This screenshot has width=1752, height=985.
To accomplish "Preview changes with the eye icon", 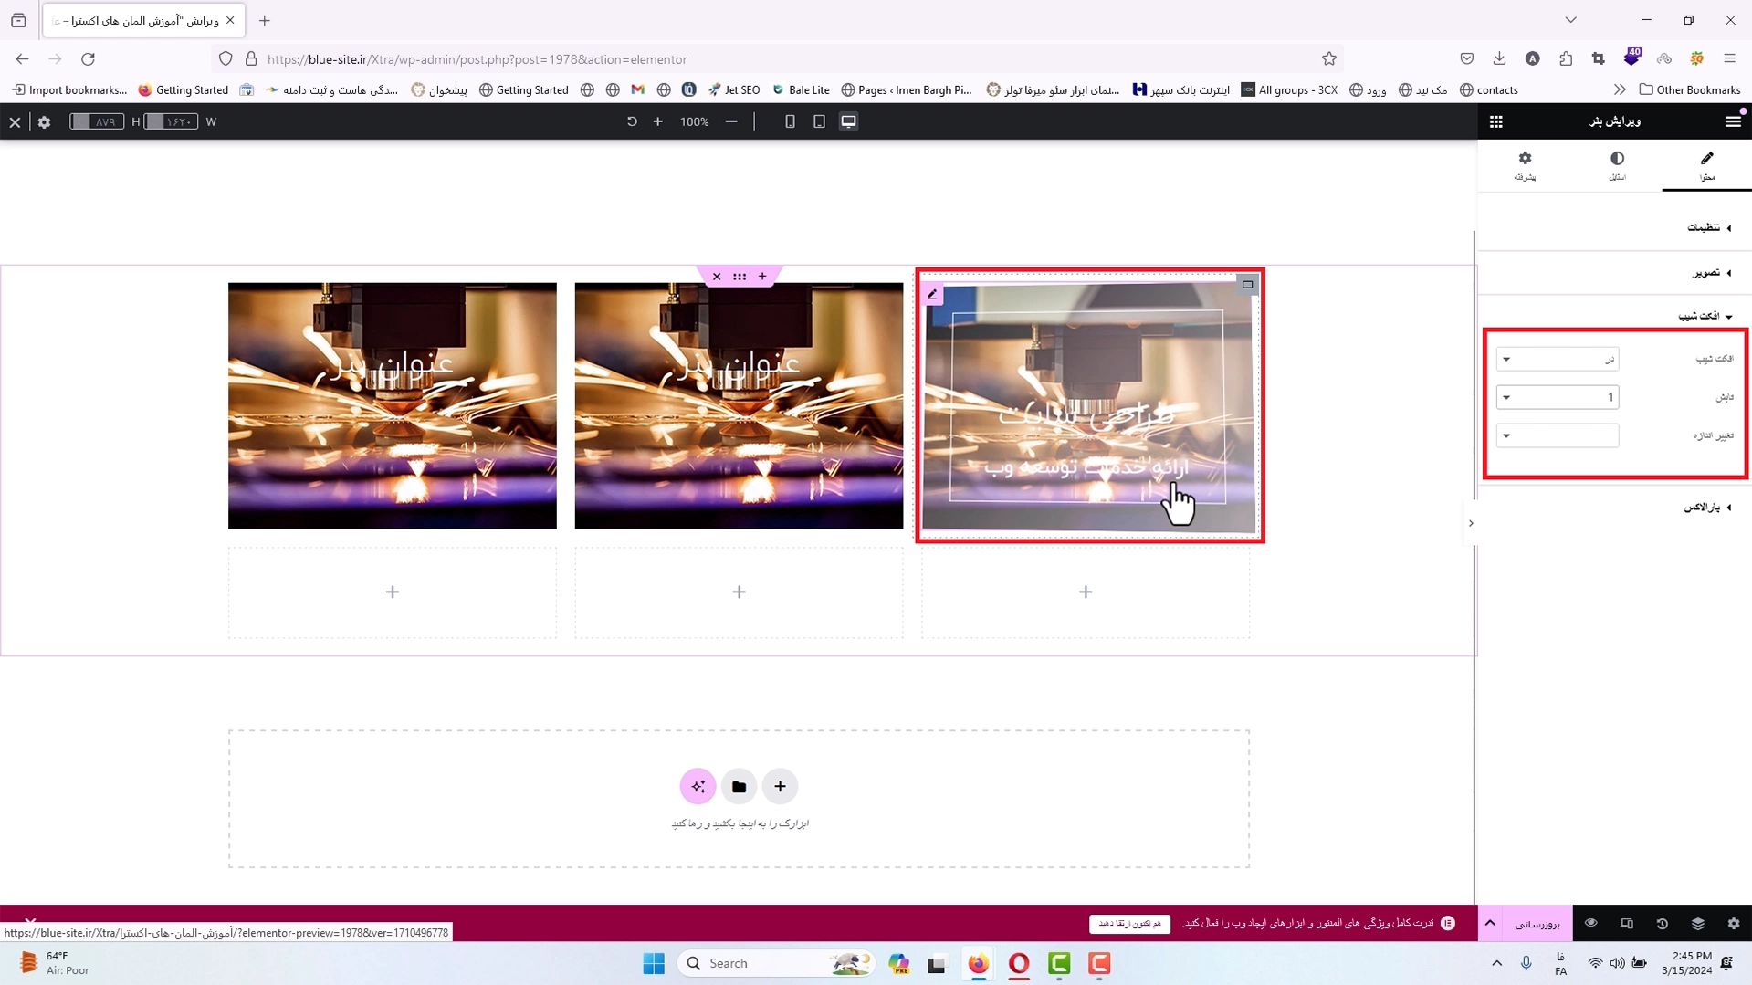I will pos(1590,924).
